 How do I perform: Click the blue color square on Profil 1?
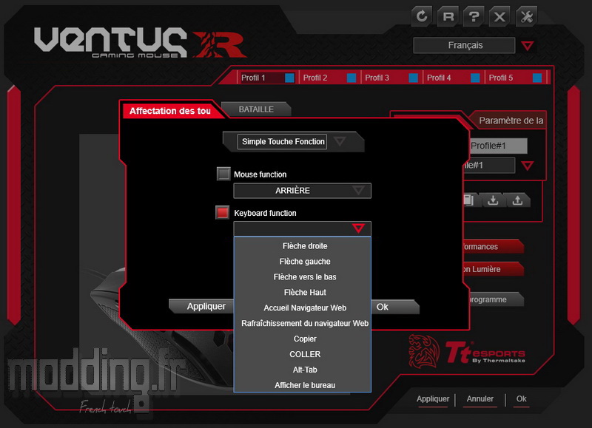(289, 78)
